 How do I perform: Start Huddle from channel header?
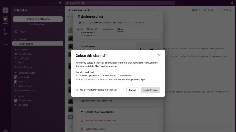tap(209, 10)
